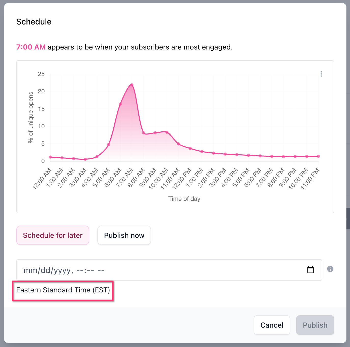Viewport: 350px width, 347px height.
Task: Open the chart three-dot options menu
Action: tap(321, 74)
